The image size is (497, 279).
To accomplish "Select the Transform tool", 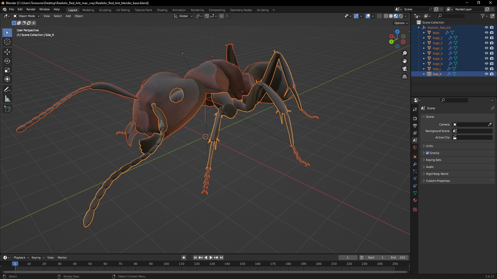I will point(7,79).
